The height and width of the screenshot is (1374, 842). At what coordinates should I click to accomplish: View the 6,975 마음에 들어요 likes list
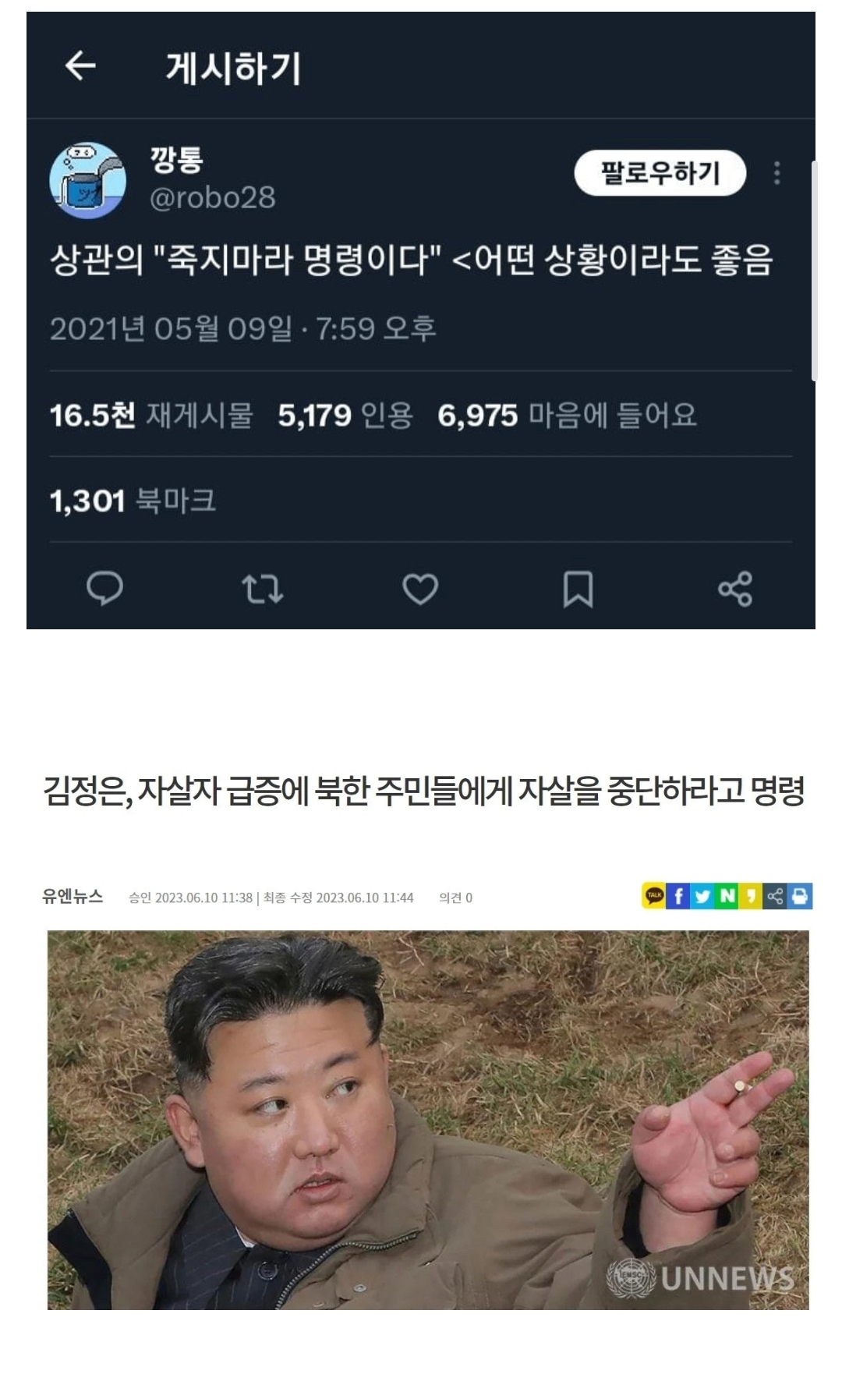coord(567,415)
